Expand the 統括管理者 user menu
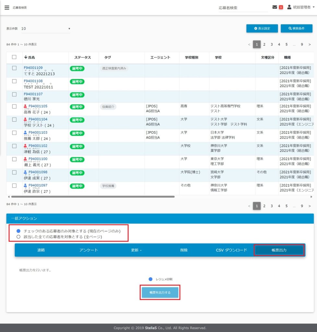This screenshot has height=332, width=317. pyautogui.click(x=301, y=7)
